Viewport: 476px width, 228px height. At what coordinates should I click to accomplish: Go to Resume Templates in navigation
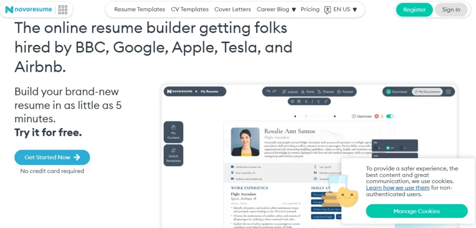pyautogui.click(x=139, y=9)
